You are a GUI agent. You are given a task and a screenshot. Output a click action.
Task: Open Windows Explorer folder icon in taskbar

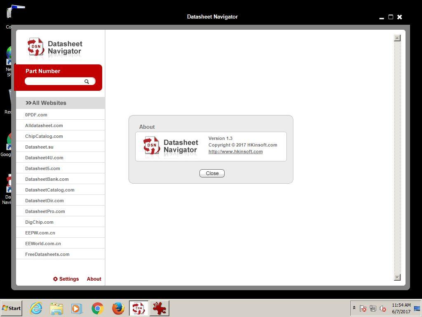point(56,308)
